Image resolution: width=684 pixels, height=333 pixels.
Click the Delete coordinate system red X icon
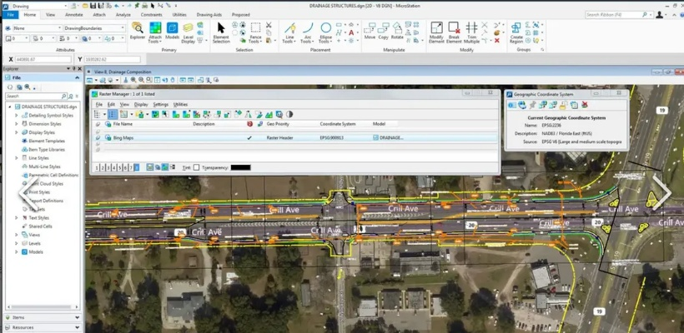point(585,105)
